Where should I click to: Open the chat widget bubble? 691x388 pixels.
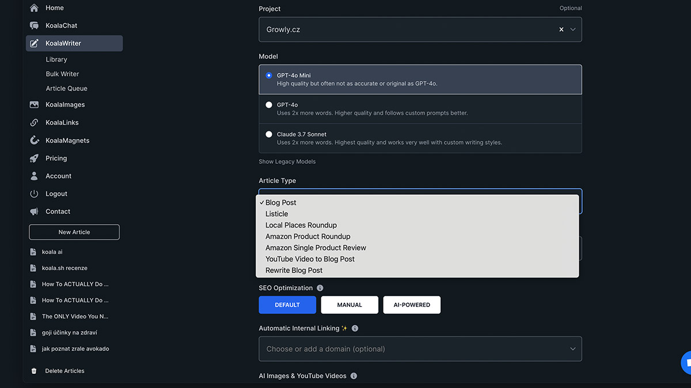click(686, 363)
